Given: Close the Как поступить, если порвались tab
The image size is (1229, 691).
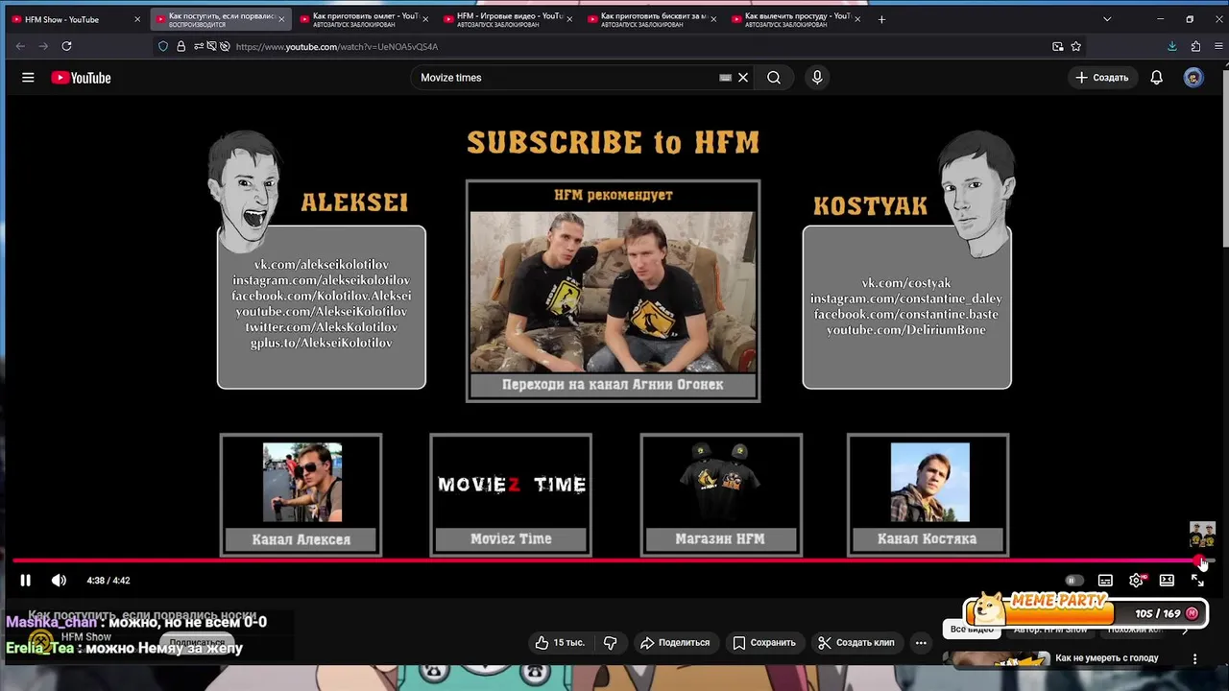Looking at the screenshot, I should pos(281,19).
